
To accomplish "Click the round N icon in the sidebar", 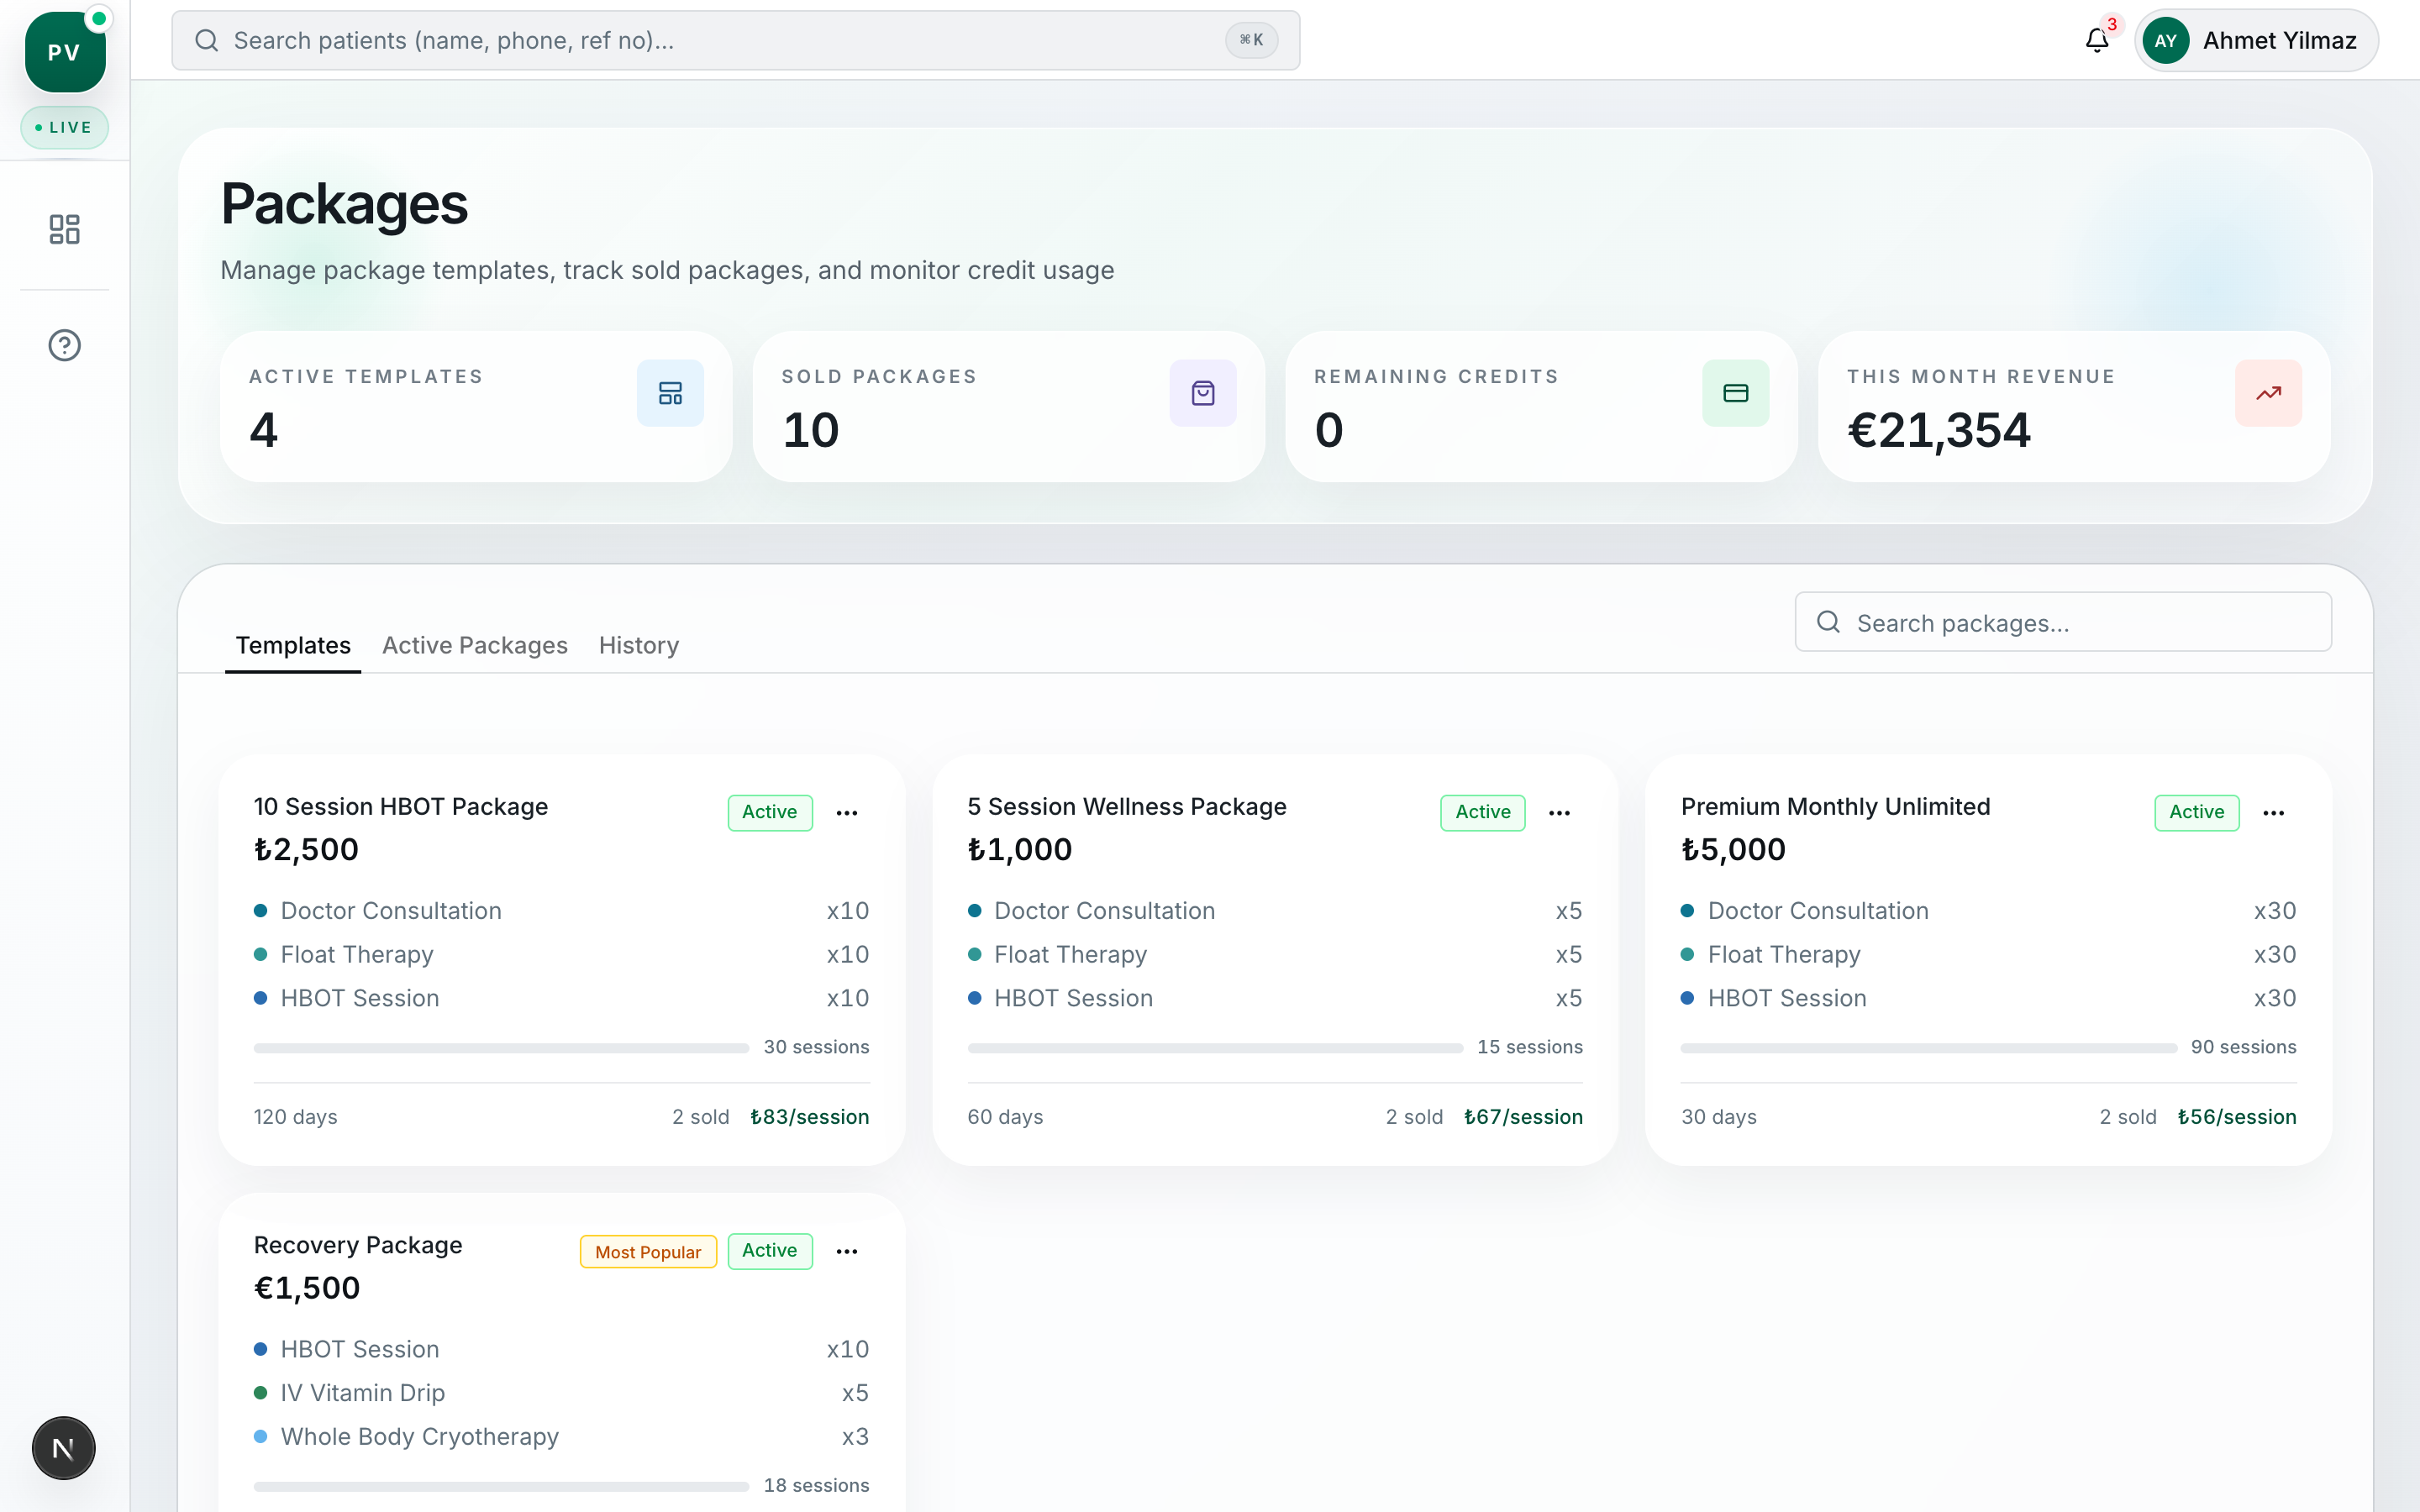I will coord(64,1447).
